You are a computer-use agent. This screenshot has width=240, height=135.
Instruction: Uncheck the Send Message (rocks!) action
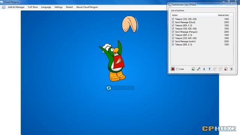[173, 42]
